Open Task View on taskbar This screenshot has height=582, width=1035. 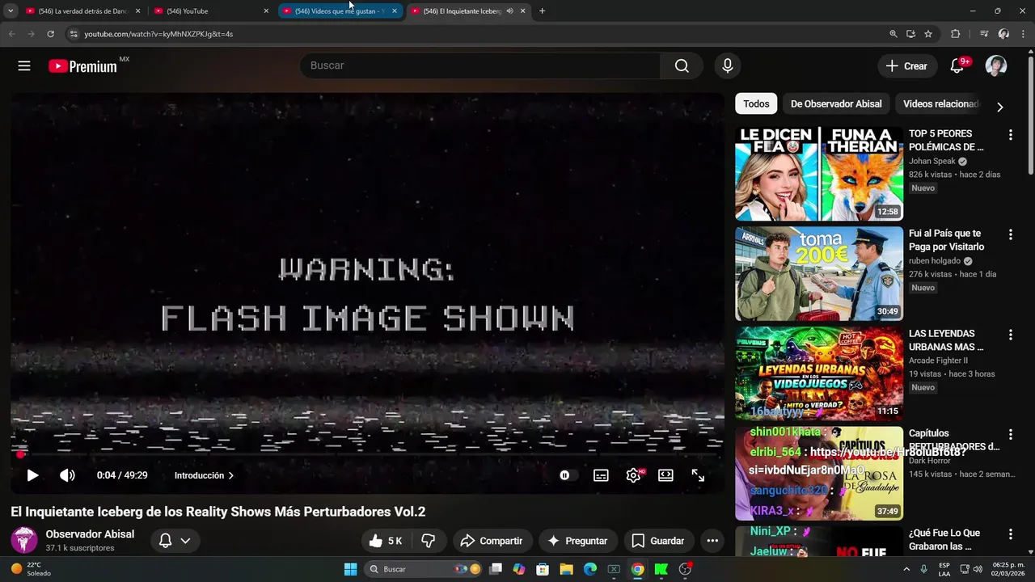pos(496,569)
